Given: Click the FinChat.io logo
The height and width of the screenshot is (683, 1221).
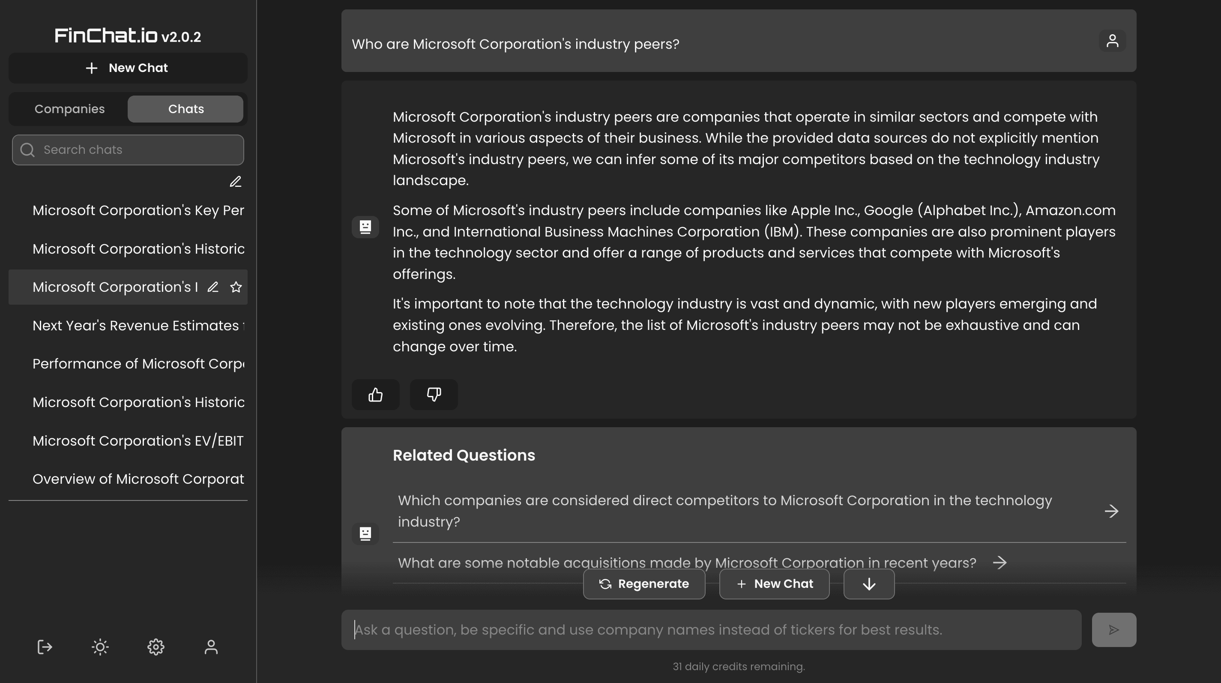Looking at the screenshot, I should coord(106,36).
